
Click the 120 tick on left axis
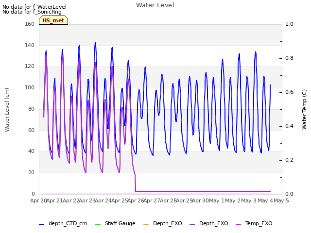(30, 67)
